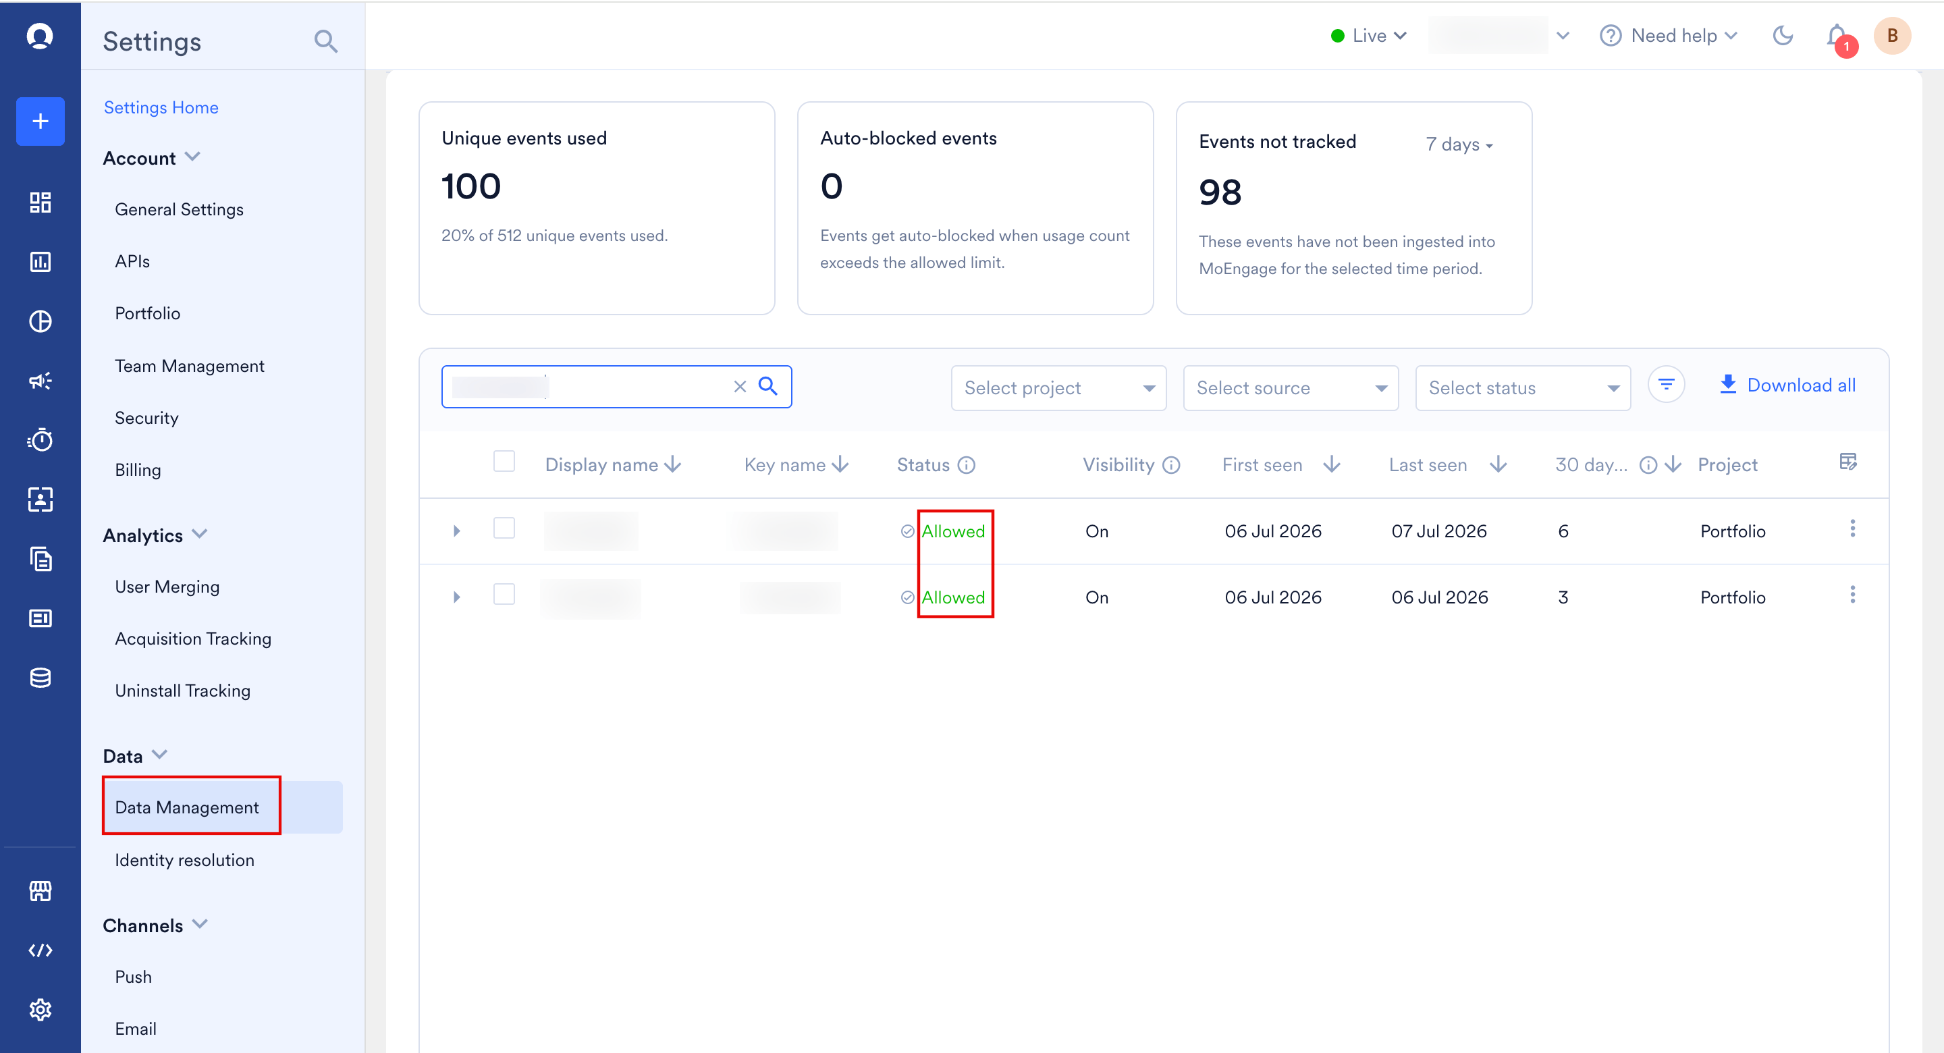Open Security settings
The width and height of the screenshot is (1944, 1053).
(146, 417)
